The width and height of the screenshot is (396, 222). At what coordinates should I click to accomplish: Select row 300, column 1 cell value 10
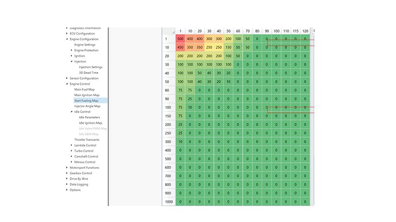[180, 142]
